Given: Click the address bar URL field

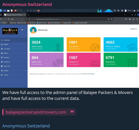Looking at the screenshot, I should tap(69, 19).
